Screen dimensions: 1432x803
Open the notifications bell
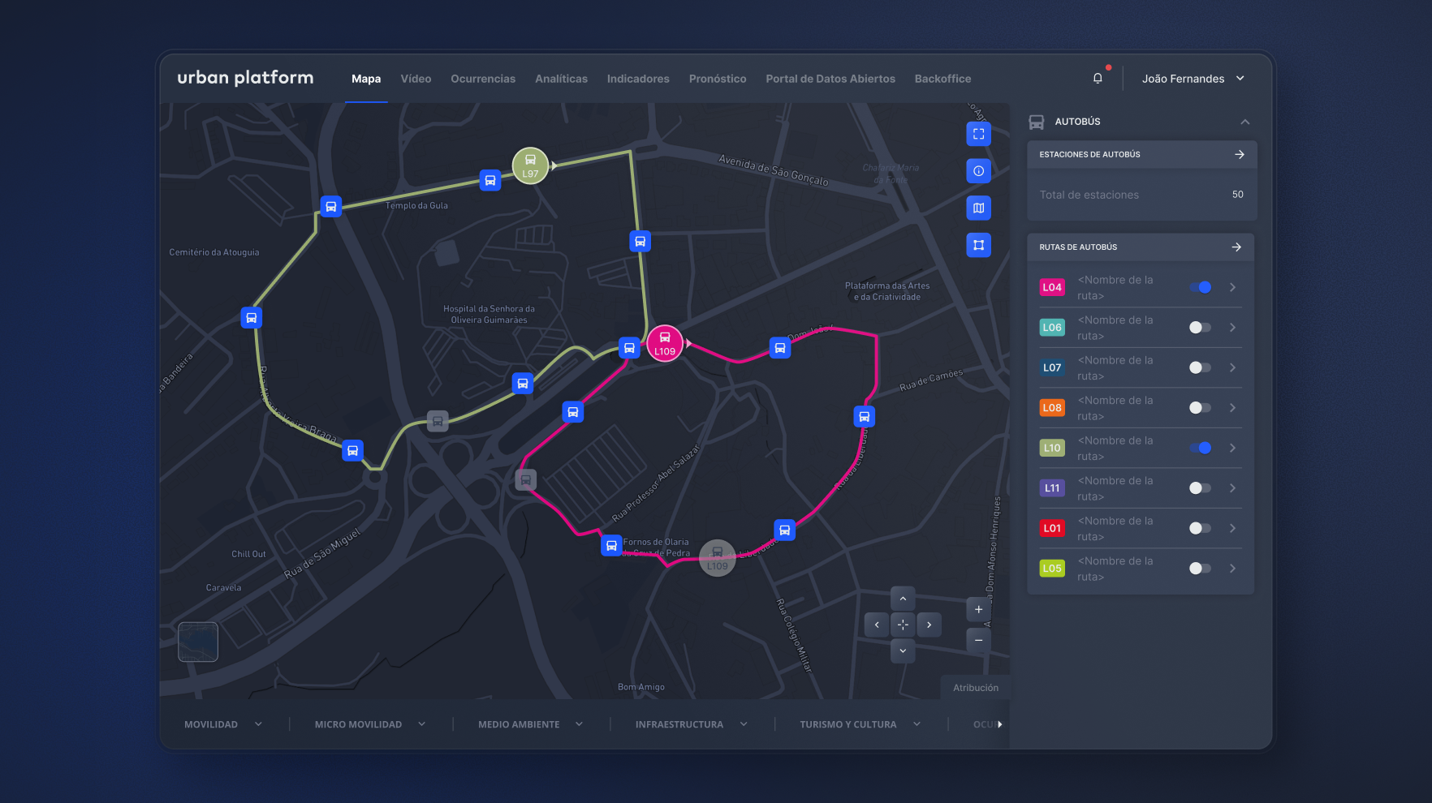coord(1098,79)
